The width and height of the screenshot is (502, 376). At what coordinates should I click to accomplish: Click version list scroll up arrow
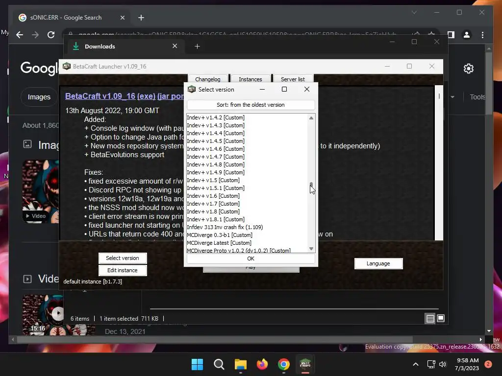(x=311, y=118)
